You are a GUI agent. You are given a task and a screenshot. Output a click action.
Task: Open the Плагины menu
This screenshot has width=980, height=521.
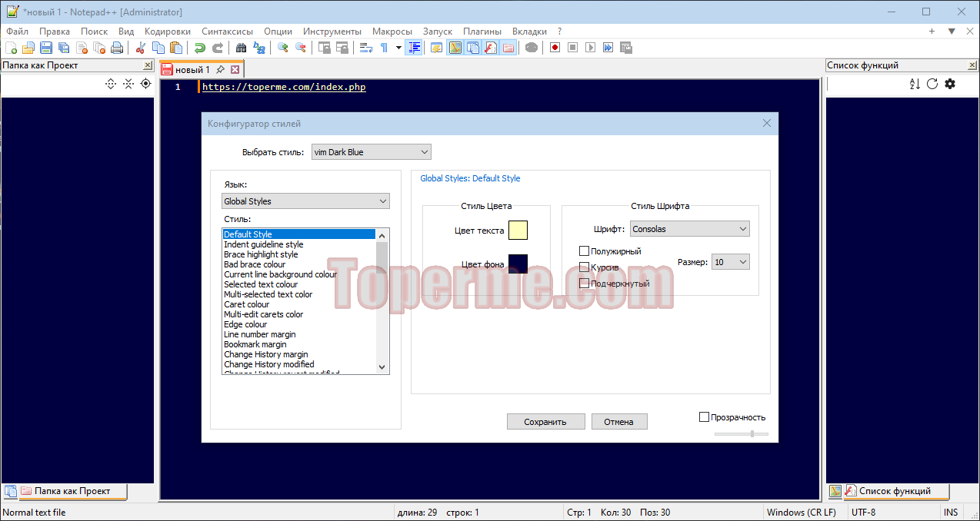point(482,32)
